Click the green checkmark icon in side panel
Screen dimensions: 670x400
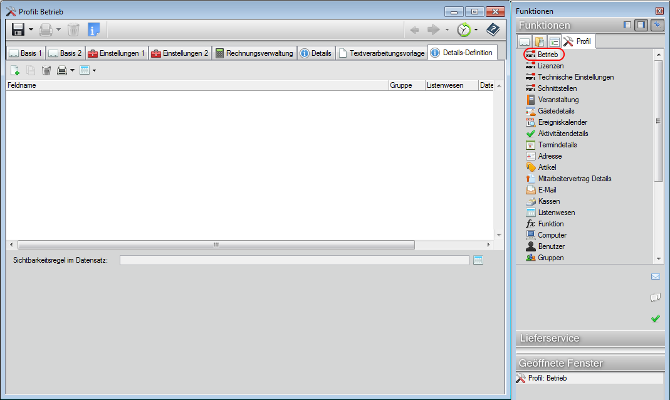coord(656,318)
